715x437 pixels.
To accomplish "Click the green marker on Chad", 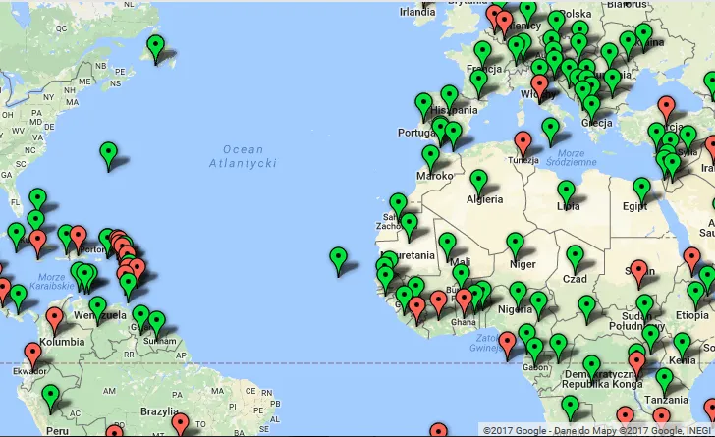I will (x=575, y=258).
